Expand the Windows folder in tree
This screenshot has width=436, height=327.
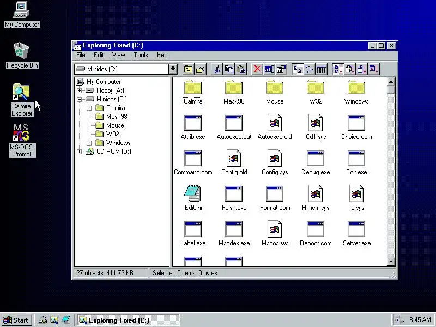[x=89, y=143]
